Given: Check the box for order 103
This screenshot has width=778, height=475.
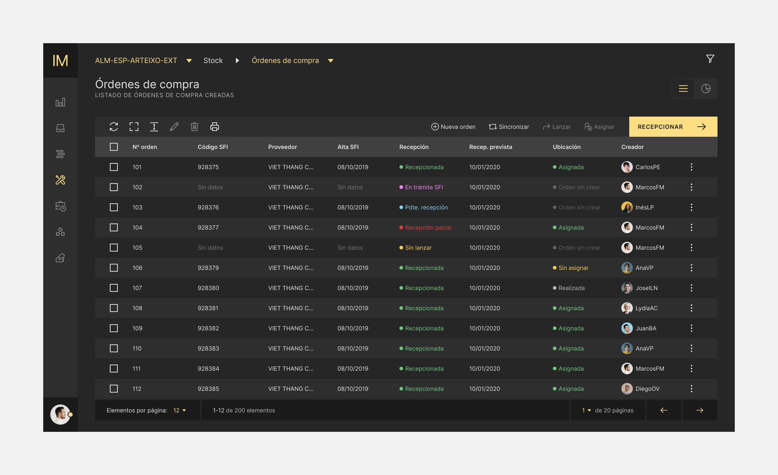Looking at the screenshot, I should (114, 207).
